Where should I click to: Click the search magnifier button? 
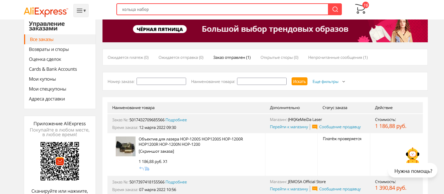click(x=335, y=9)
